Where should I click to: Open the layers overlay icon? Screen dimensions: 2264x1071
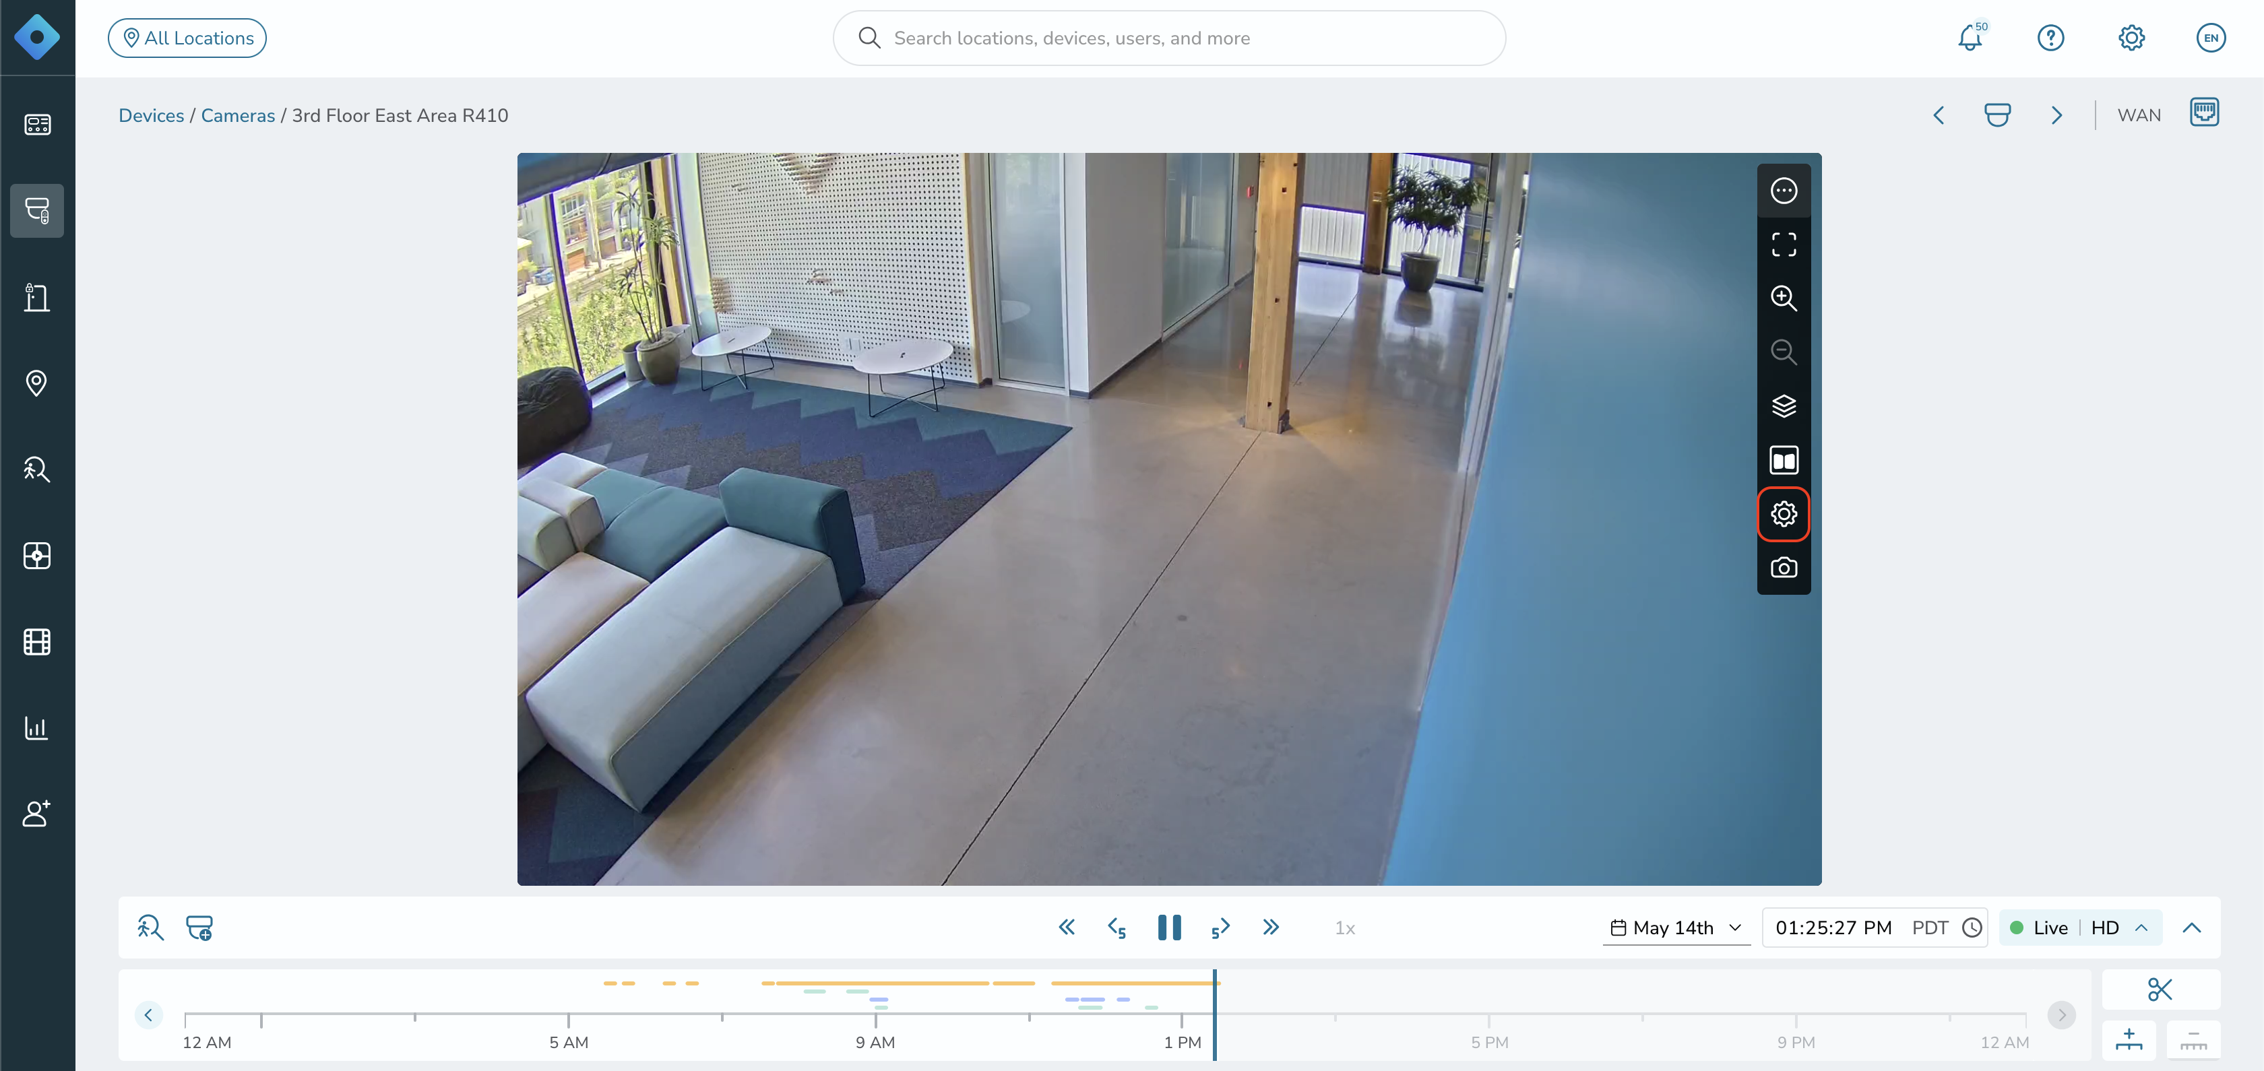1784,406
